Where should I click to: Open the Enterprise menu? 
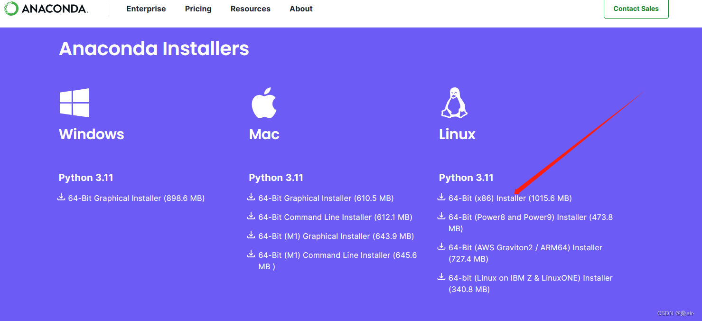(x=146, y=9)
